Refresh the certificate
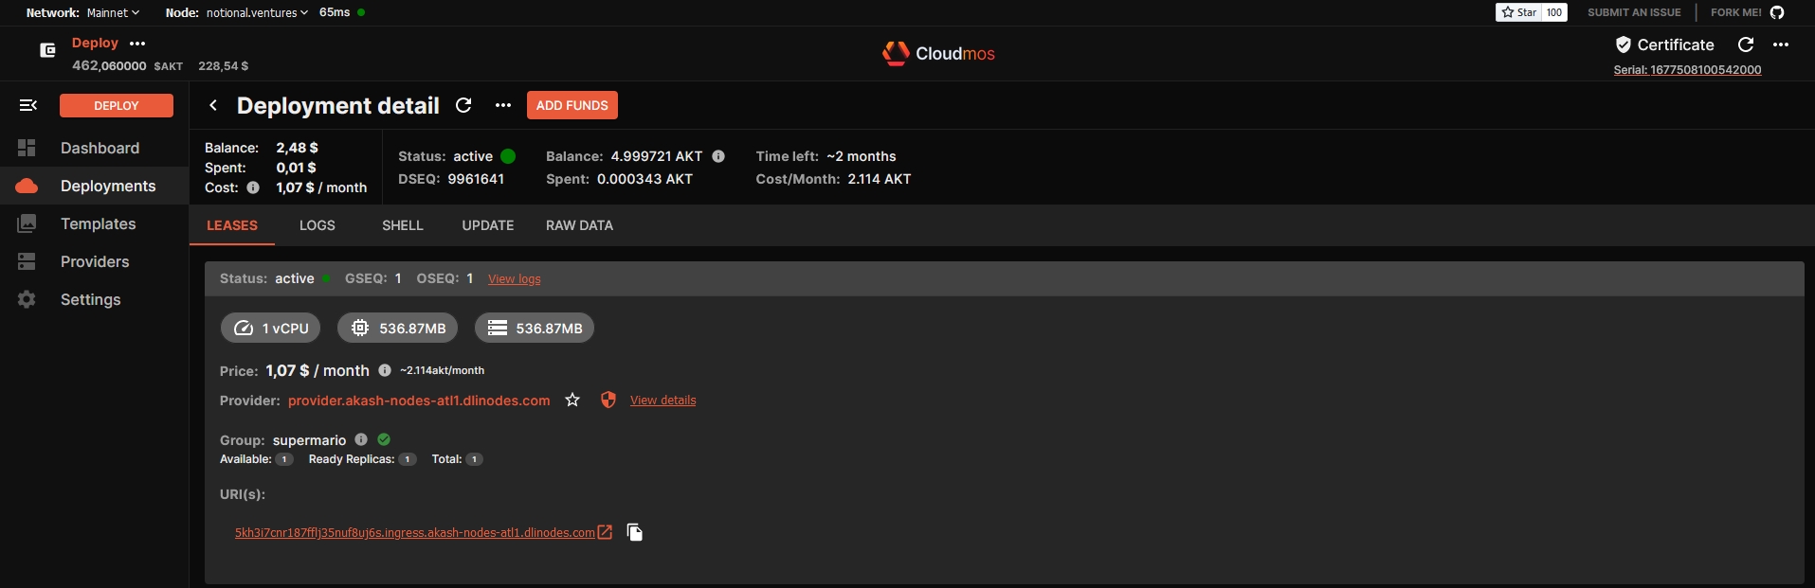Image resolution: width=1815 pixels, height=588 pixels. [1746, 45]
